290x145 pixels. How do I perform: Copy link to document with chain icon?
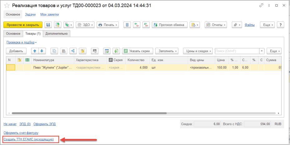pos(261,6)
